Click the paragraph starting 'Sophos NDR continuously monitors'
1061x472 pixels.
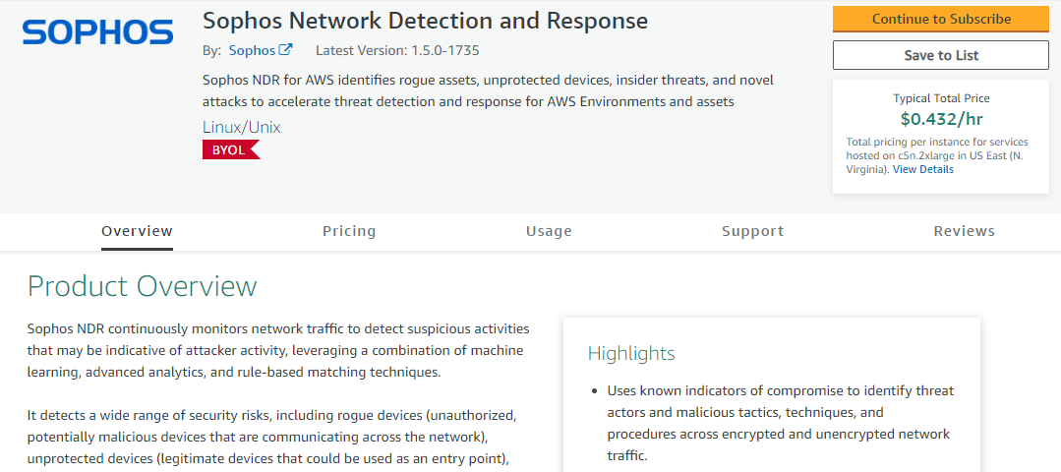[x=278, y=350]
